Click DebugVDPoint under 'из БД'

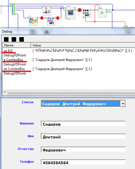(15, 55)
